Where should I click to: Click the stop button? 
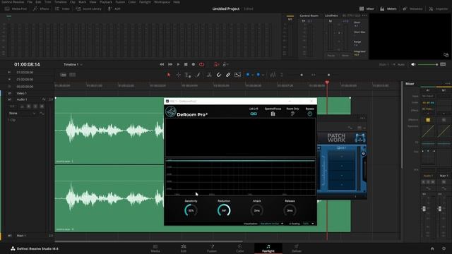(186, 64)
